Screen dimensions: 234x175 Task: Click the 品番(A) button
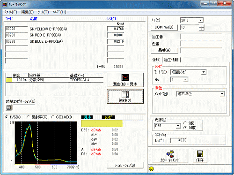(164, 50)
